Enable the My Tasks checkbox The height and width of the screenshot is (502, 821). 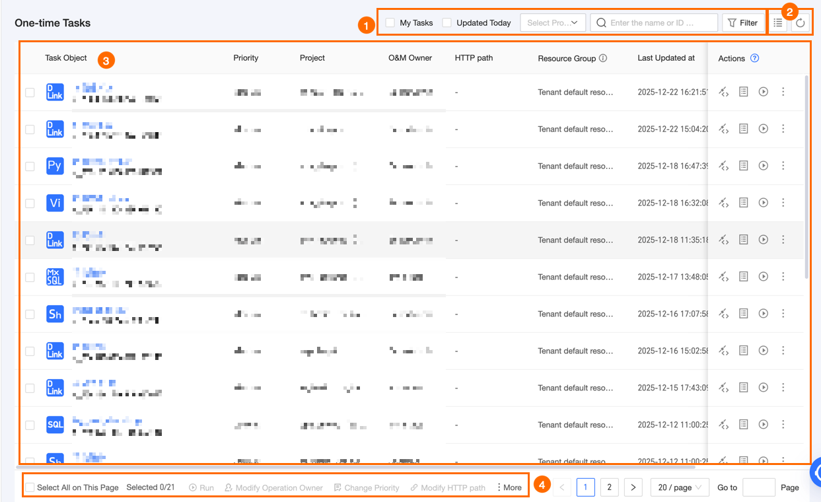pyautogui.click(x=390, y=23)
